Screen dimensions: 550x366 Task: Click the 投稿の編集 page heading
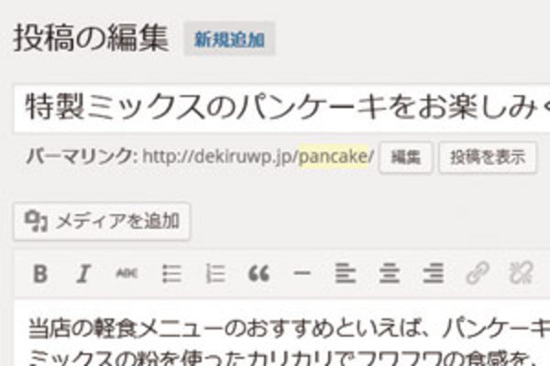pyautogui.click(x=91, y=38)
